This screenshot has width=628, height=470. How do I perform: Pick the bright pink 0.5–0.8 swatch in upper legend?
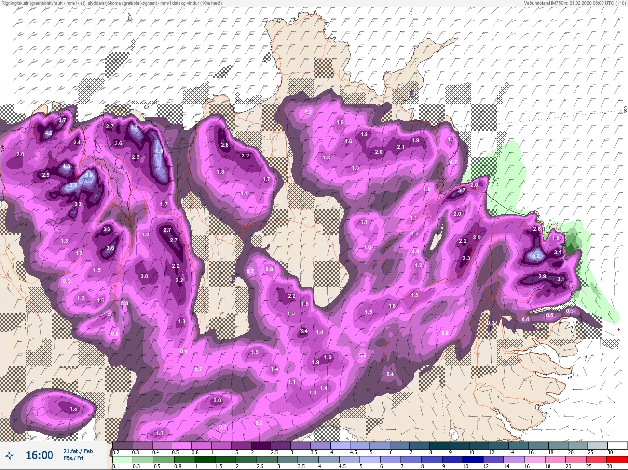coord(183,446)
